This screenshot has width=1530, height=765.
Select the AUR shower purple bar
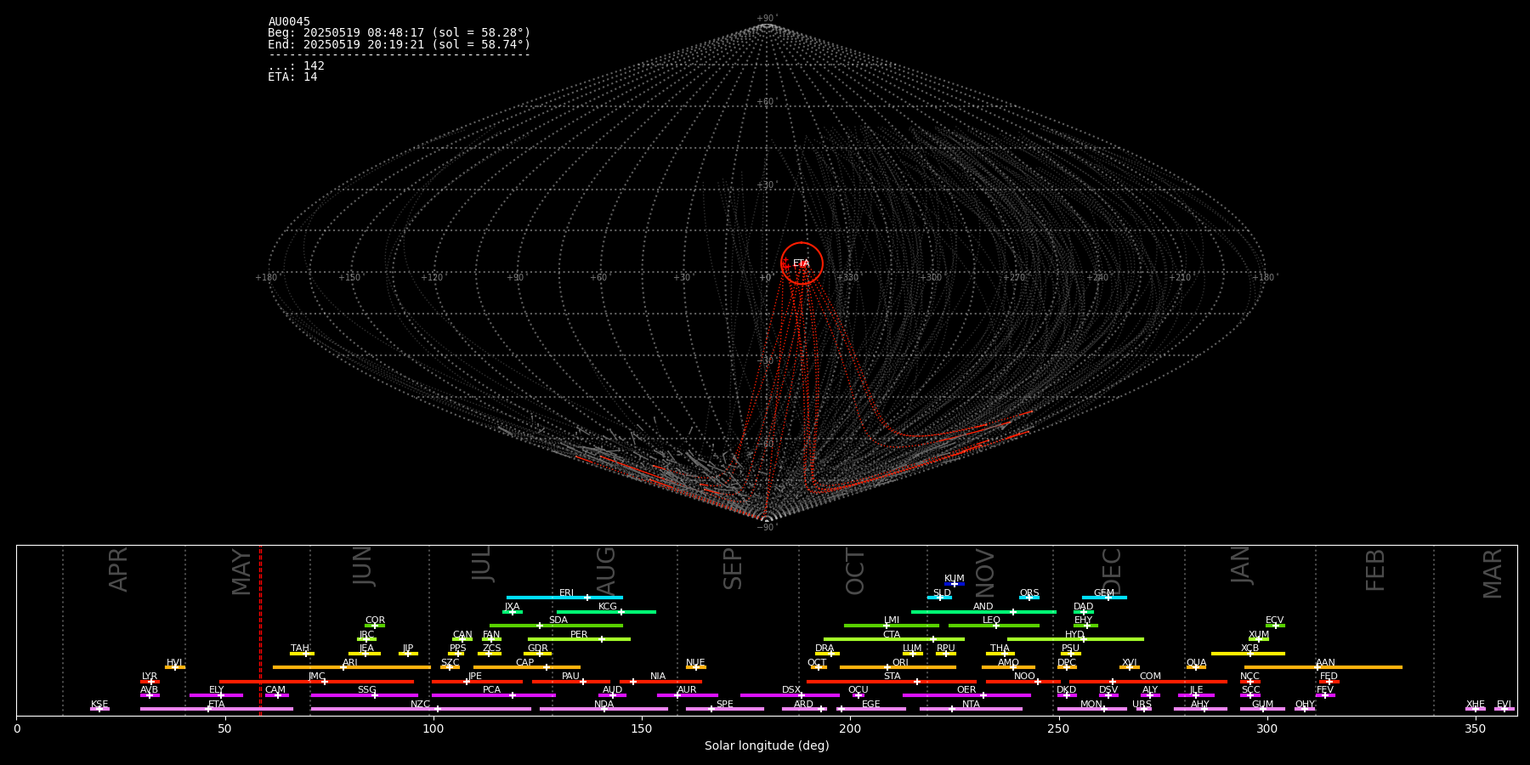[687, 695]
